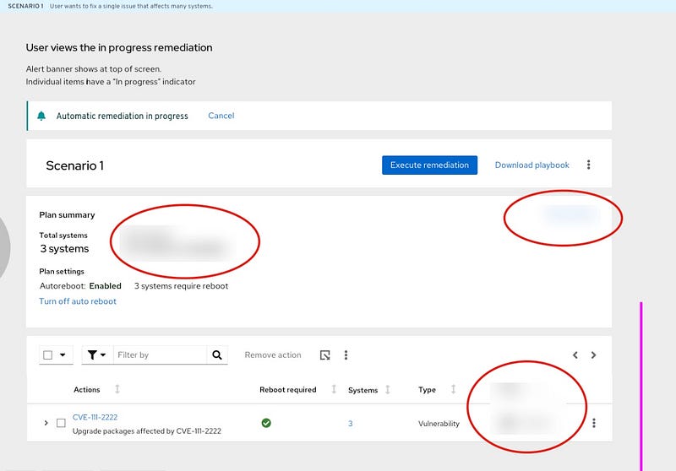This screenshot has height=471, width=676.
Task: Open the 3 systems count link
Action: coord(350,423)
